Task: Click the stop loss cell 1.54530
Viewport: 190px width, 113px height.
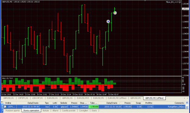Action: (84, 107)
